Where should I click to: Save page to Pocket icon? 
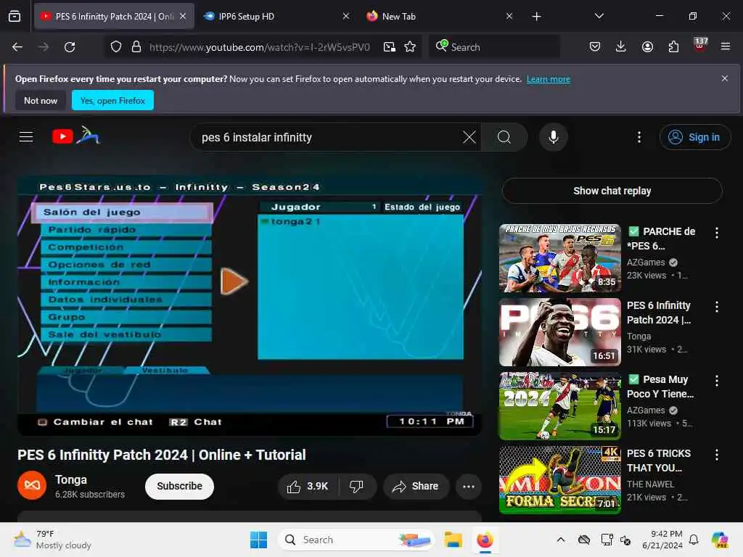[595, 46]
